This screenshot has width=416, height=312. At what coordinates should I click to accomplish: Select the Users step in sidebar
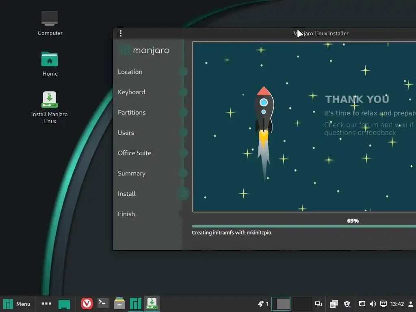coord(126,133)
